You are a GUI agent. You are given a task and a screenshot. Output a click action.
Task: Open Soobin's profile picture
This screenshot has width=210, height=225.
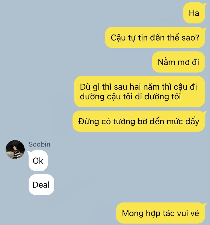(x=15, y=150)
